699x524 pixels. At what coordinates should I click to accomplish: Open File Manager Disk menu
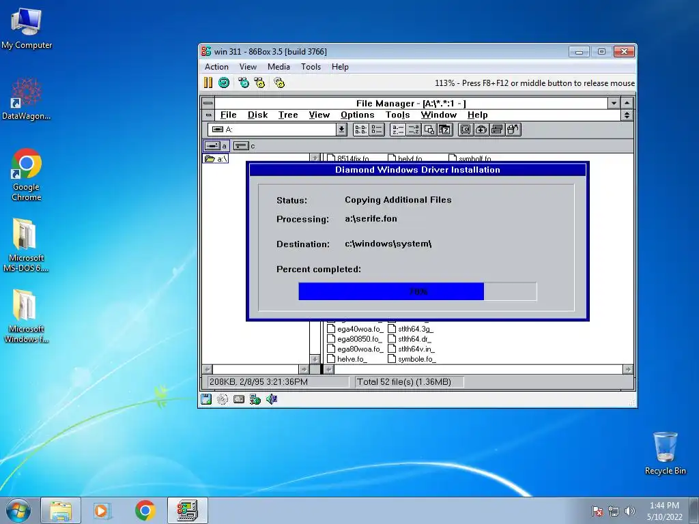[257, 115]
